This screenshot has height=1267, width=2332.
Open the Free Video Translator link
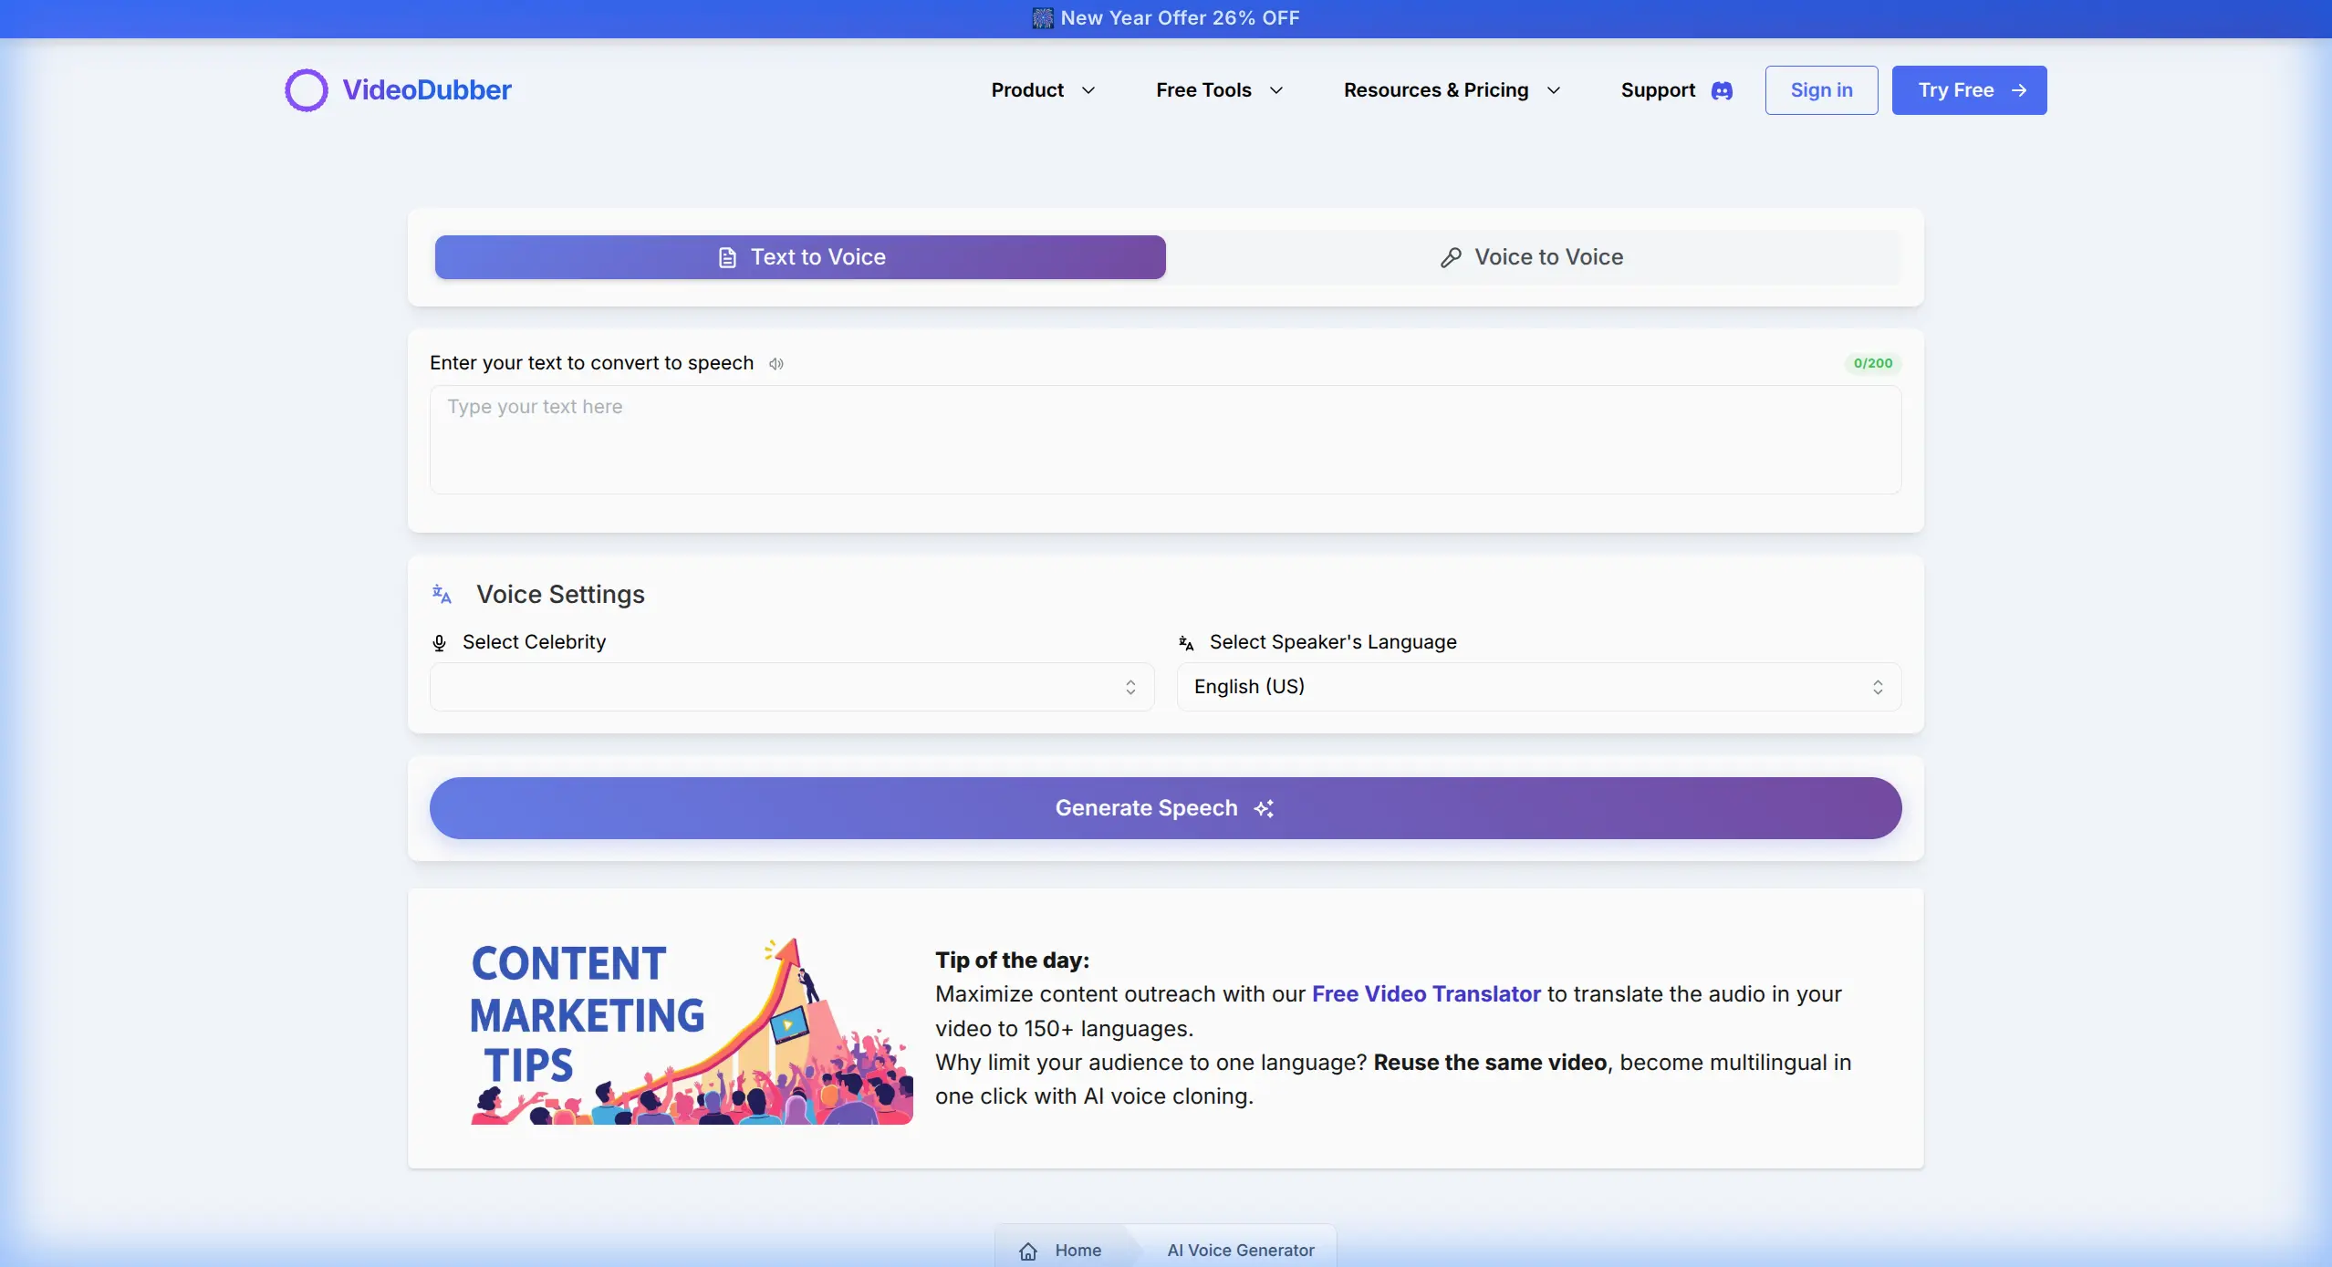click(1425, 994)
